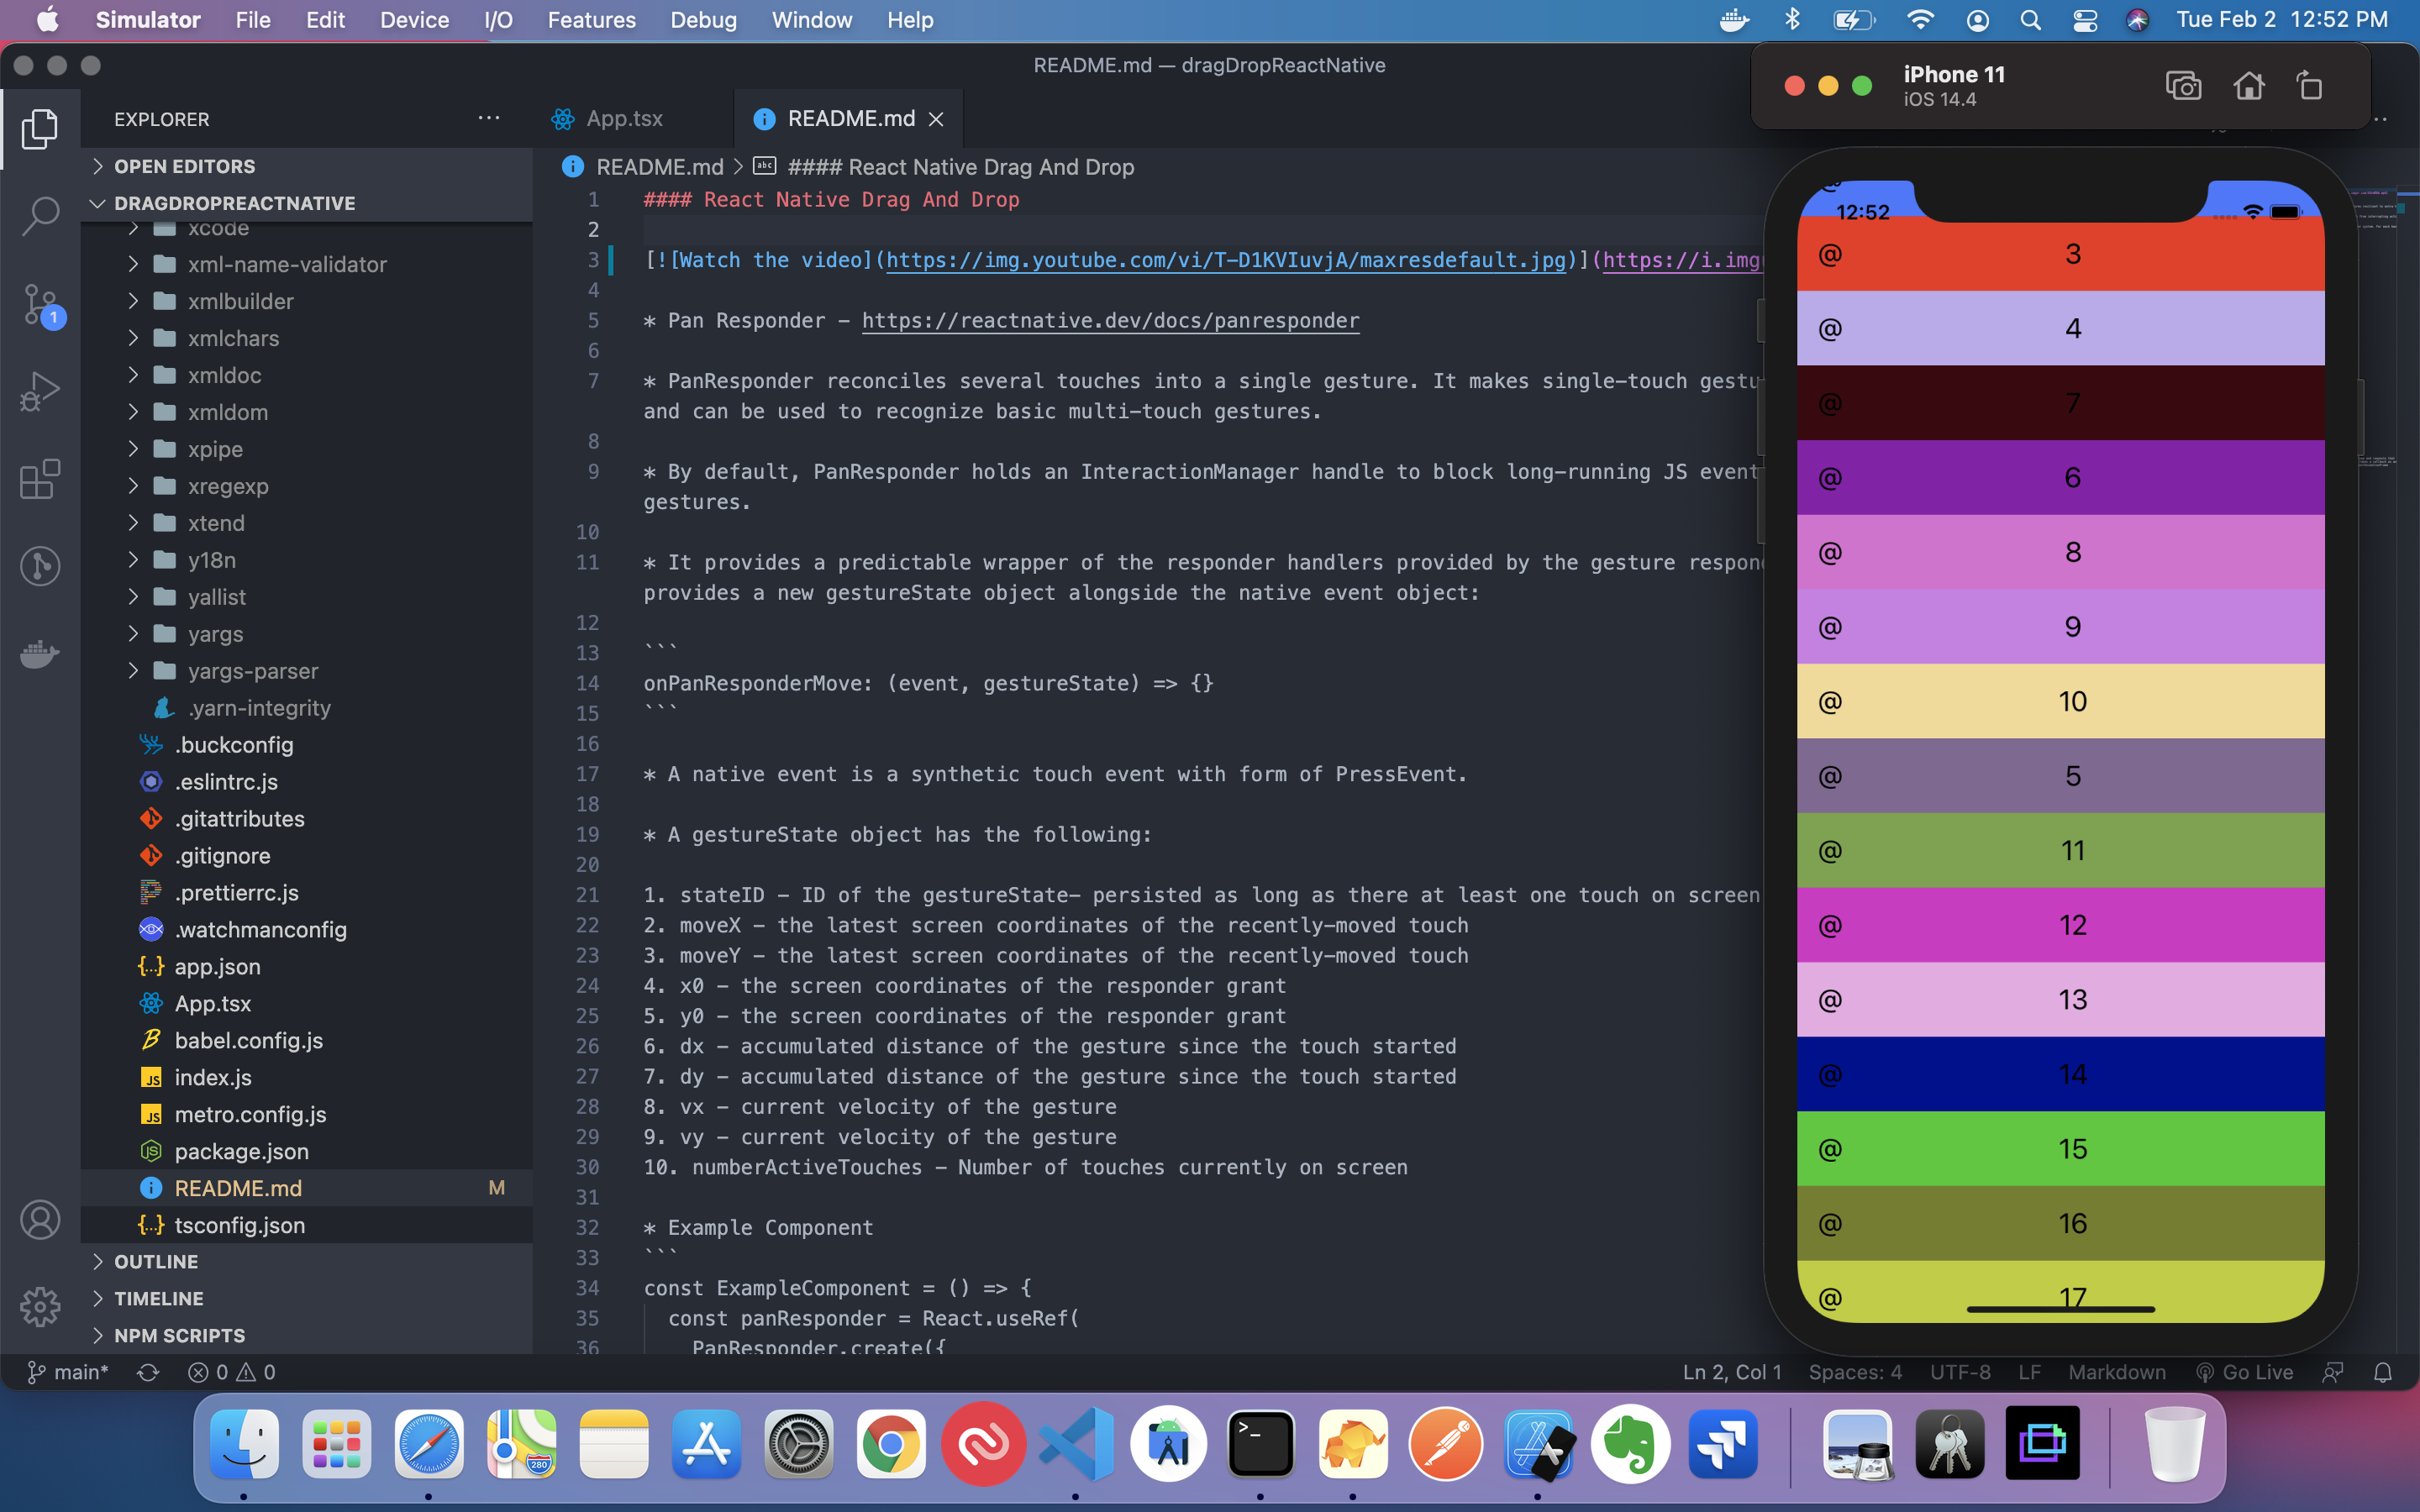Open Accounts icon in activity bar
The image size is (2420, 1512).
click(x=40, y=1219)
